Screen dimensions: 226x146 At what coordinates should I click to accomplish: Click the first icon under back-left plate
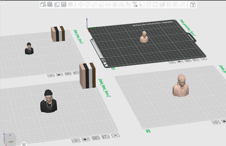(x=51, y=76)
